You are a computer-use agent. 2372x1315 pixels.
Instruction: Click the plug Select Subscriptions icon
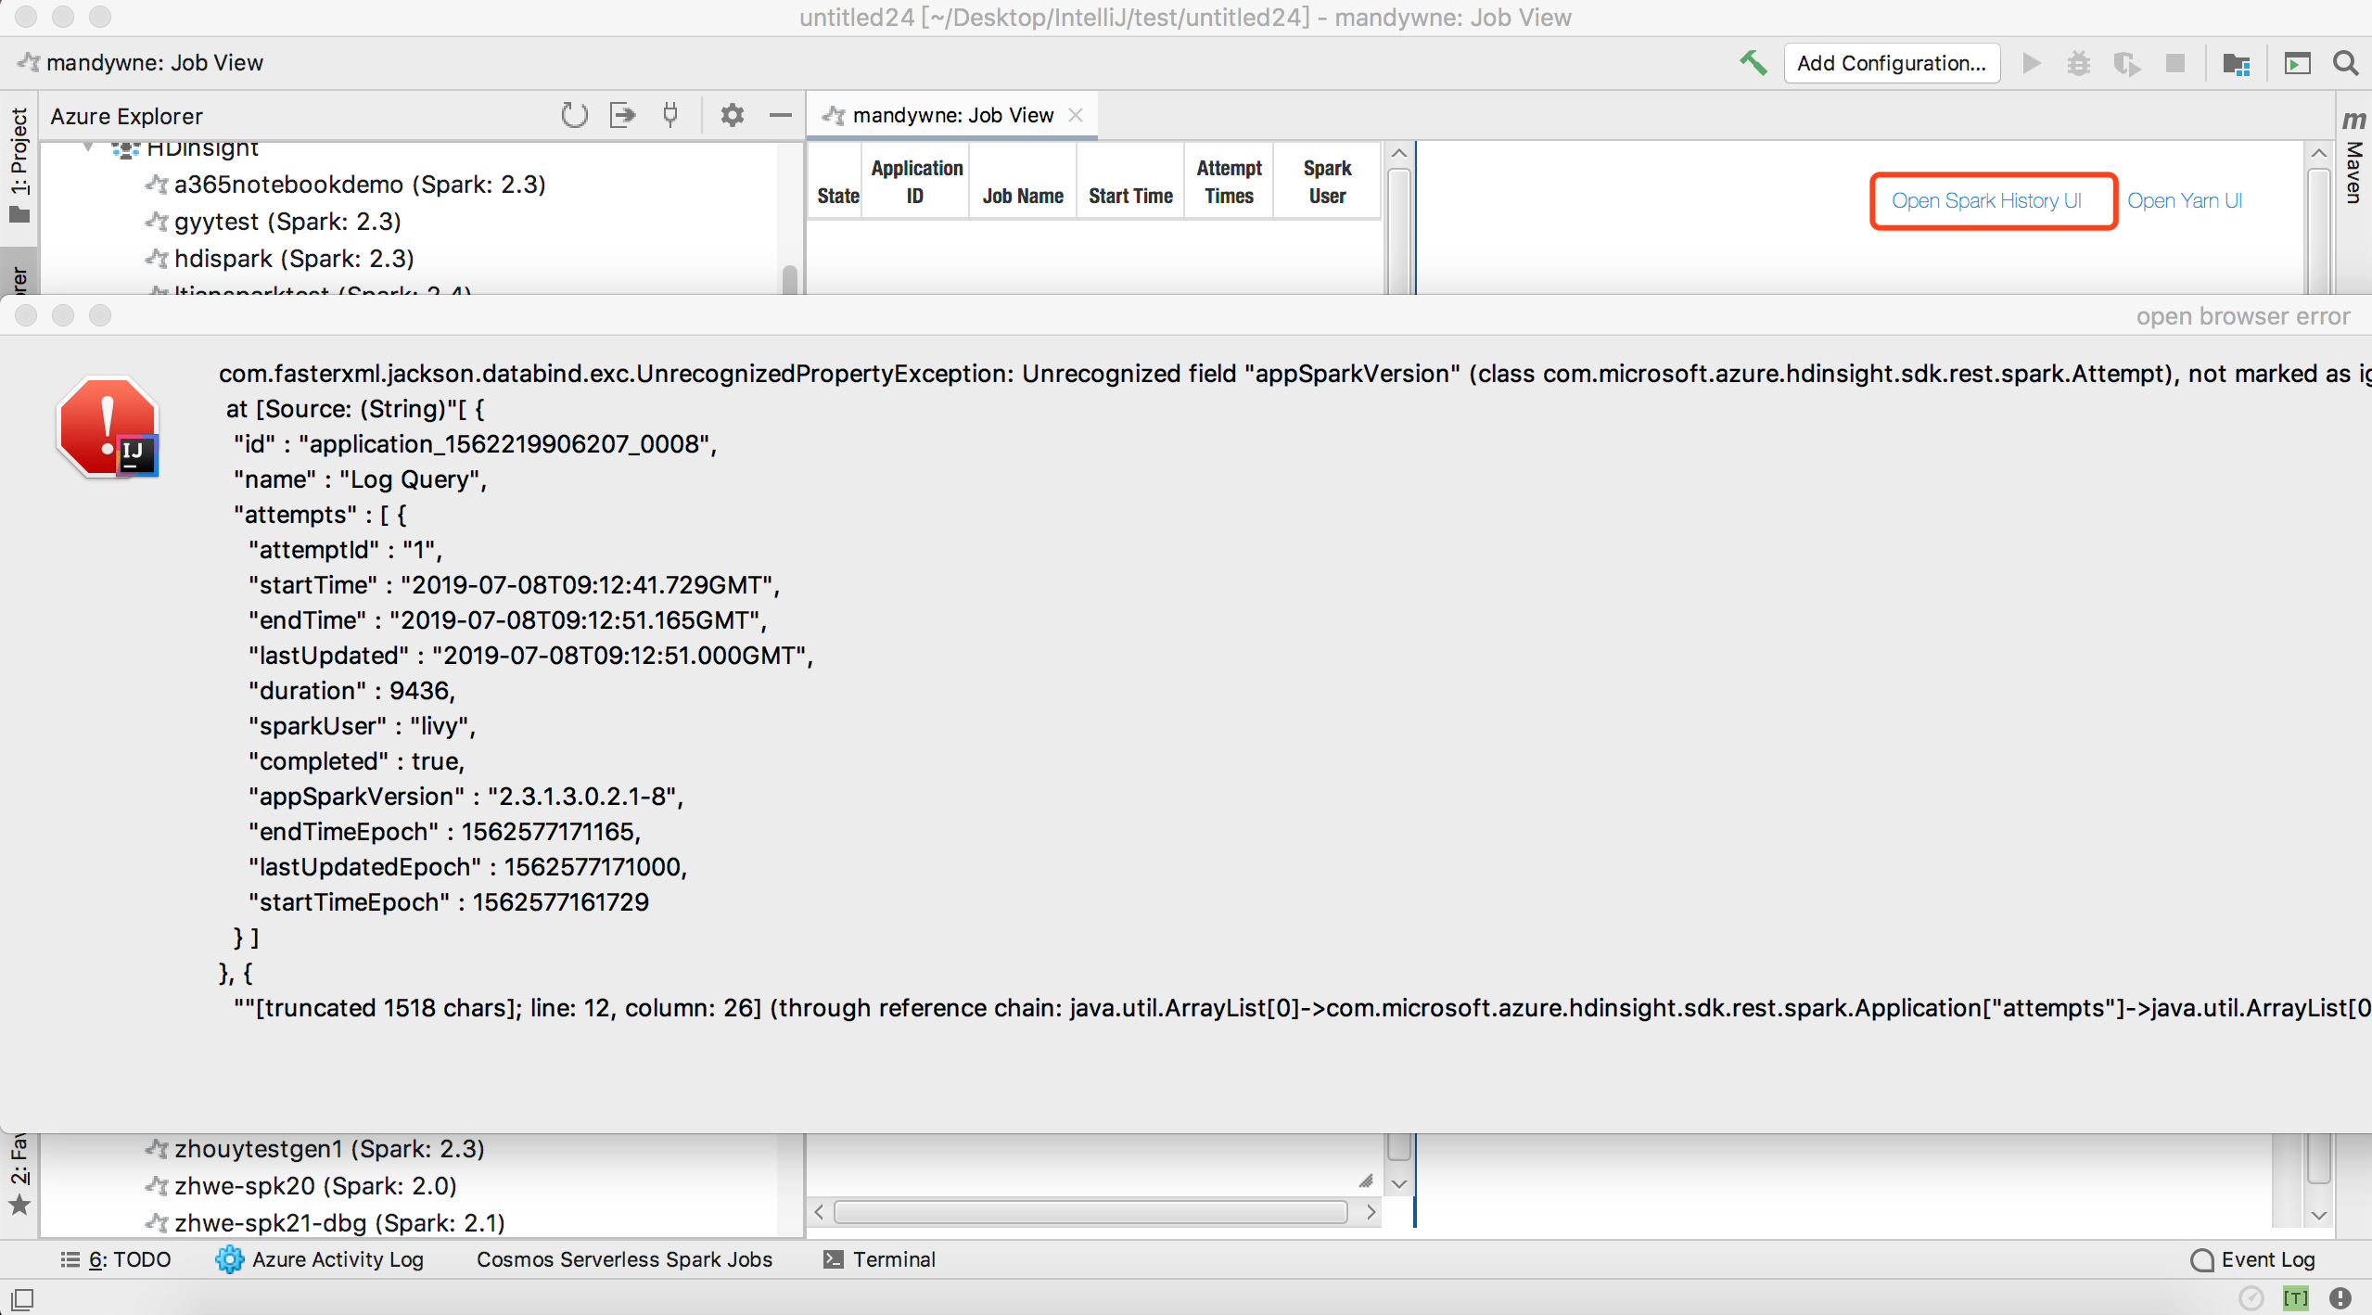point(670,115)
